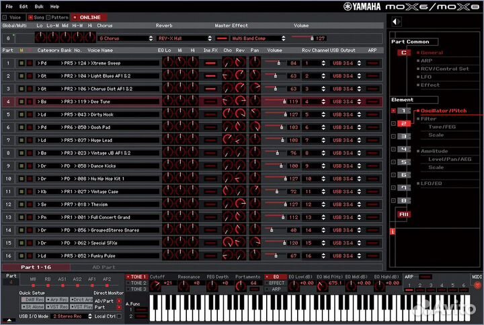This screenshot has height=325, width=484.
Task: Click the Resonance knob
Action: coord(184,286)
